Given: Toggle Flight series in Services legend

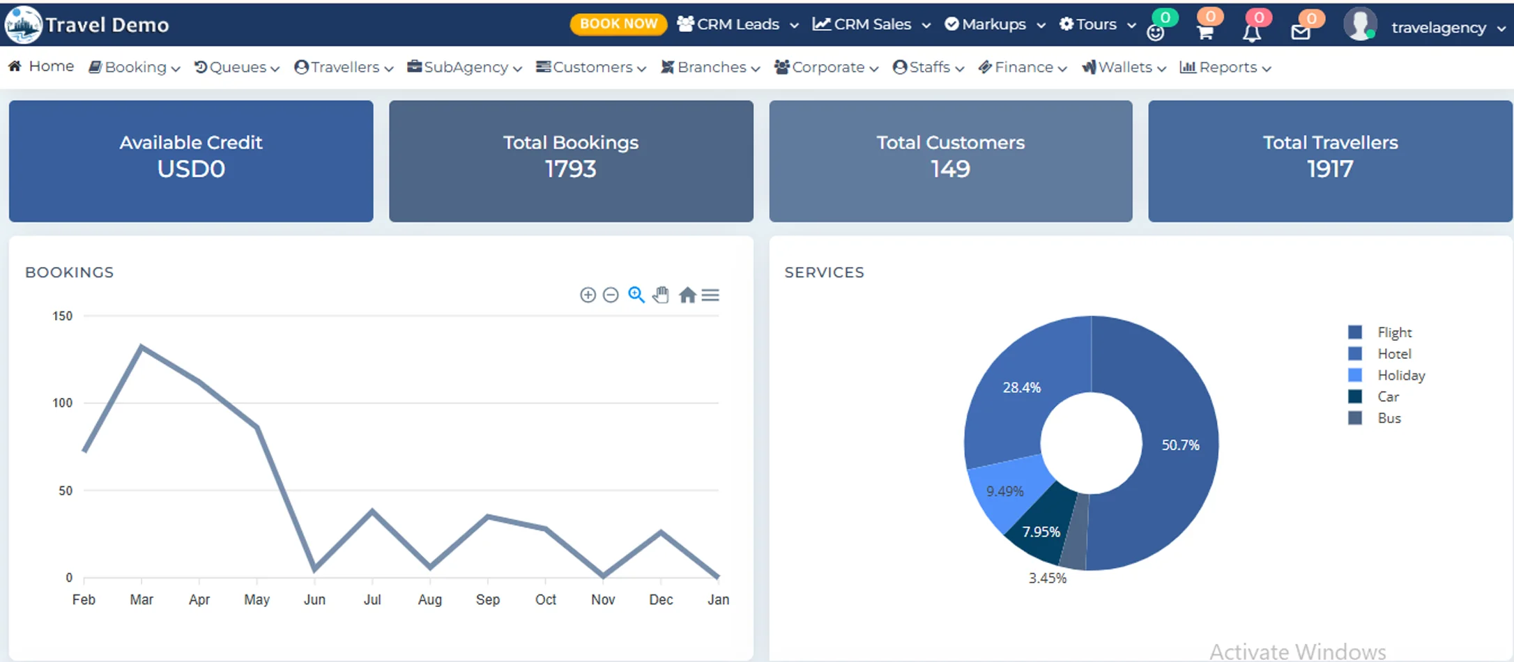Looking at the screenshot, I should [1394, 332].
